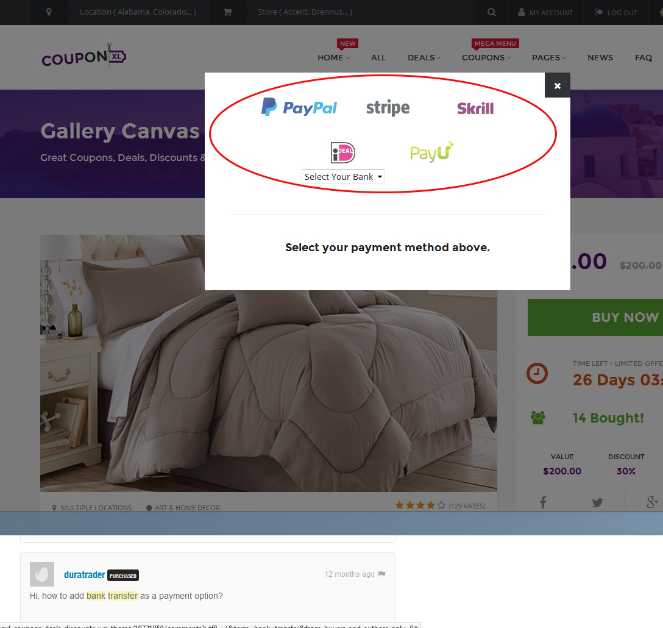Open the search magnifier icon
The height and width of the screenshot is (628, 663).
(x=491, y=12)
